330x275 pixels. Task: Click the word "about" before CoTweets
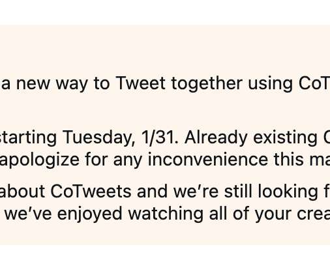(22, 192)
